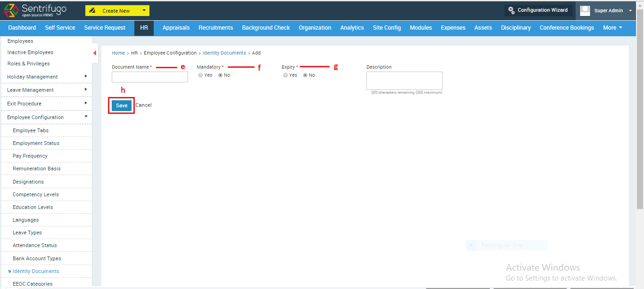Open the Expenses tab

[453, 28]
